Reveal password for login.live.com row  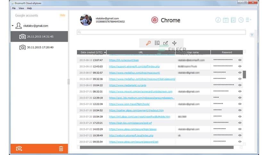(x=240, y=123)
